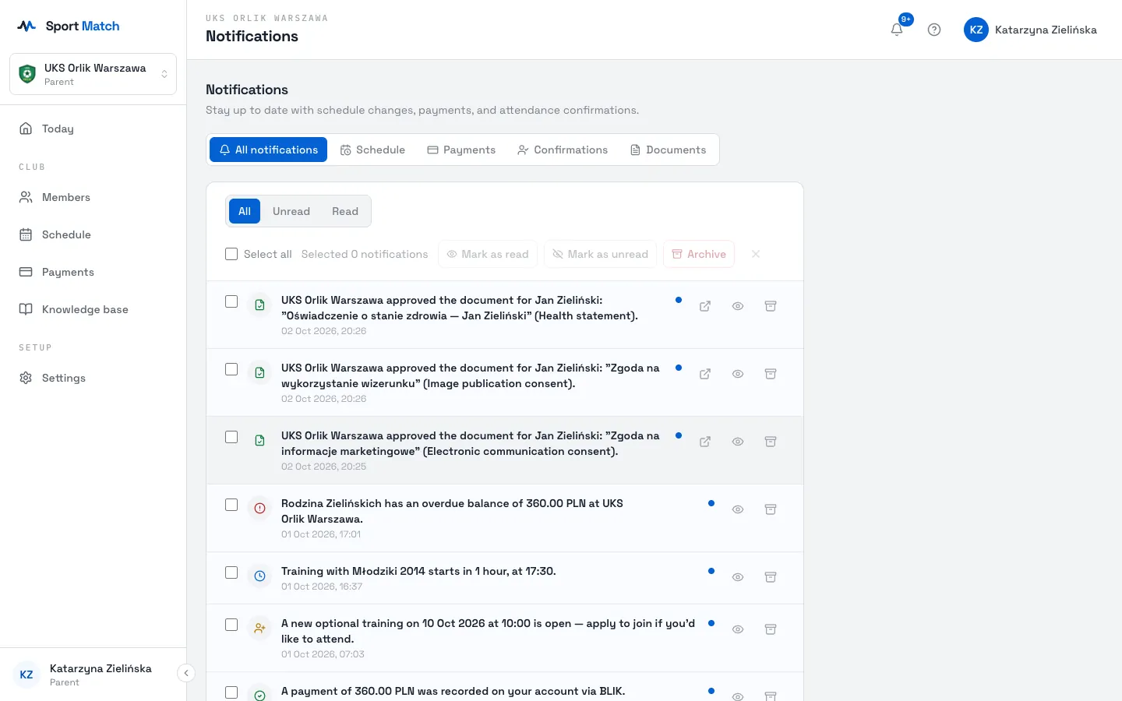The width and height of the screenshot is (1122, 701).
Task: Switch to the Schedule notifications tab
Action: pos(372,150)
